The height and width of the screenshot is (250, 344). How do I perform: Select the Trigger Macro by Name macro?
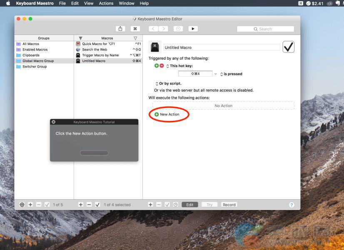click(x=108, y=55)
